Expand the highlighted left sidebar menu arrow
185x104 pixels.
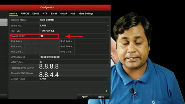[6, 22]
